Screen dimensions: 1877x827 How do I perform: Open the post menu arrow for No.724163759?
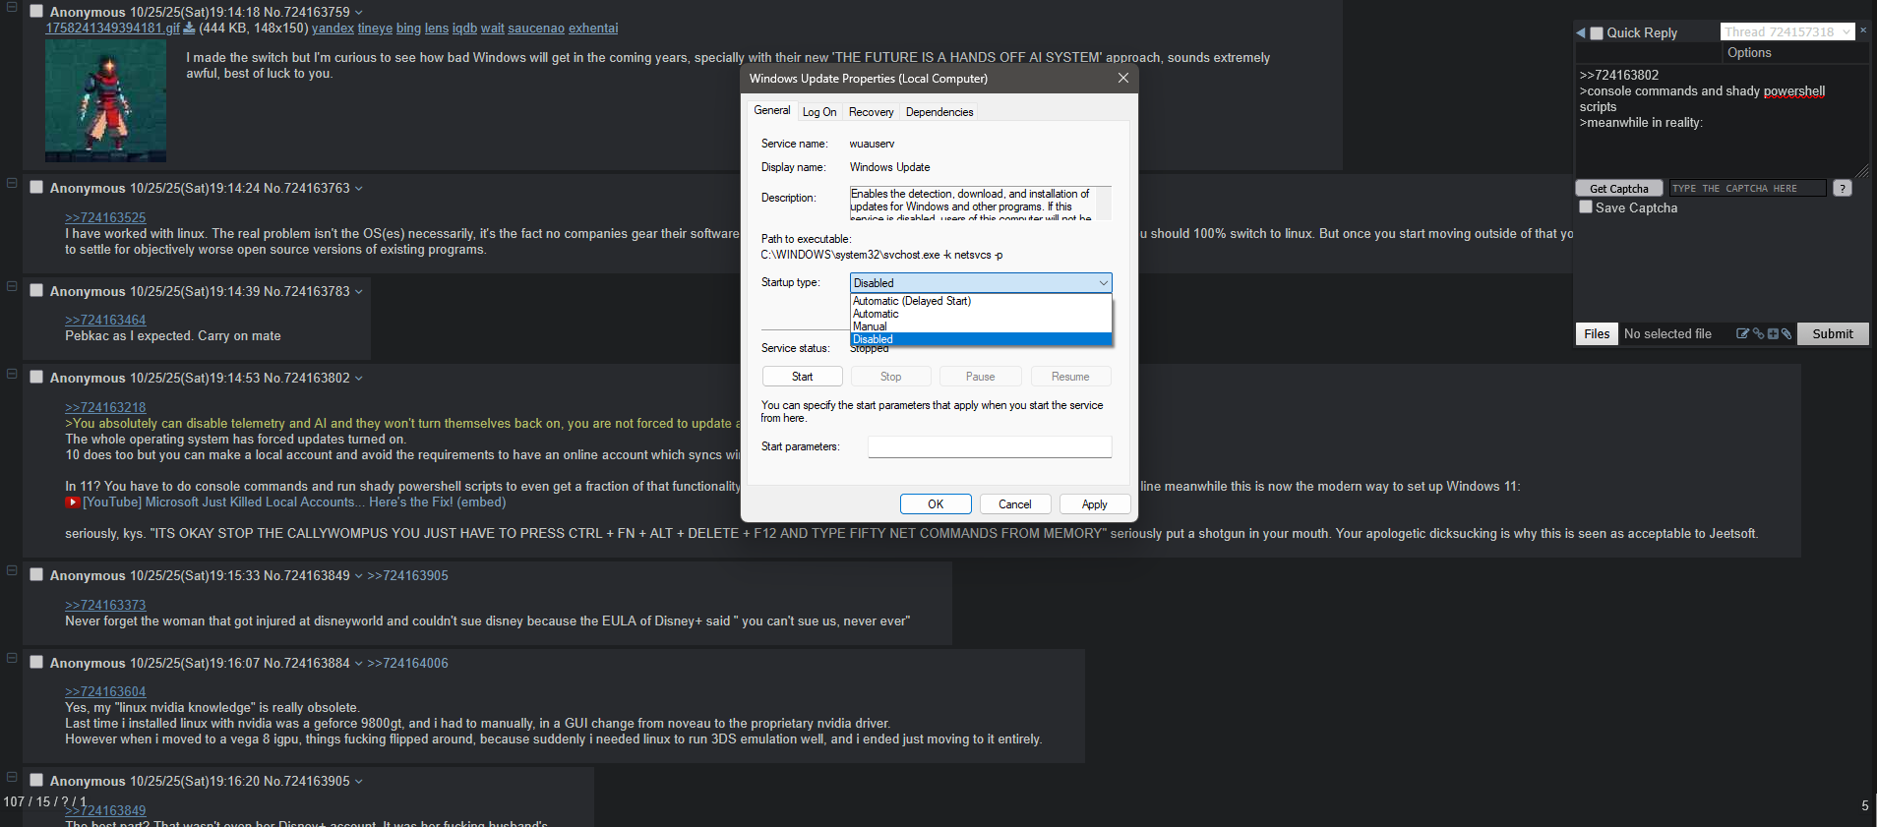point(359,13)
